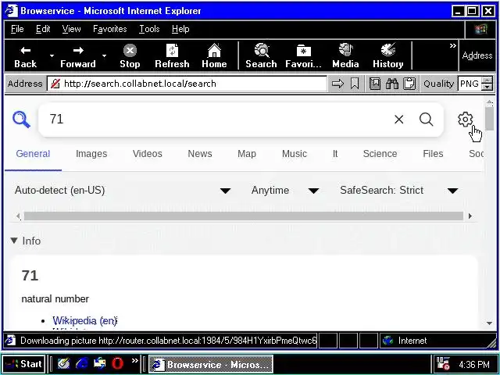Click the page icon in address field

55,84
